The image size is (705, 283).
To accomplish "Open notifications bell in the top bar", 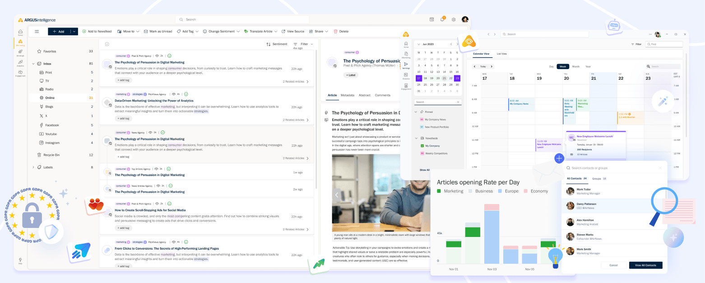I will pos(442,19).
